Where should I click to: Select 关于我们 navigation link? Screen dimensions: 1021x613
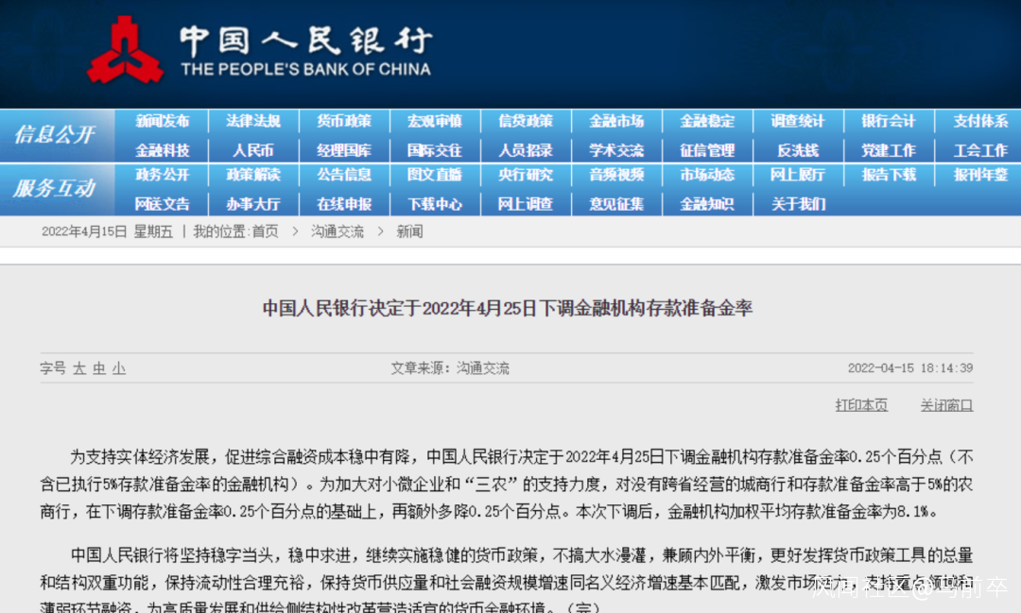point(798,204)
